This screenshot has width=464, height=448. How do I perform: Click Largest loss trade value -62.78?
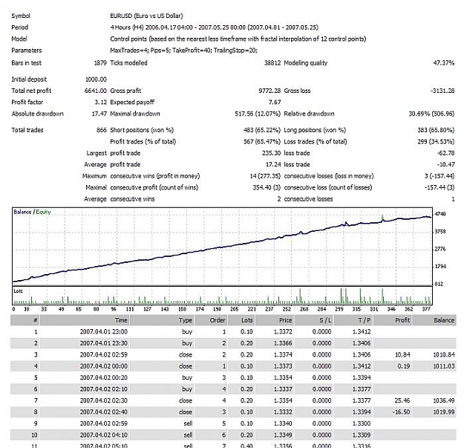(445, 153)
